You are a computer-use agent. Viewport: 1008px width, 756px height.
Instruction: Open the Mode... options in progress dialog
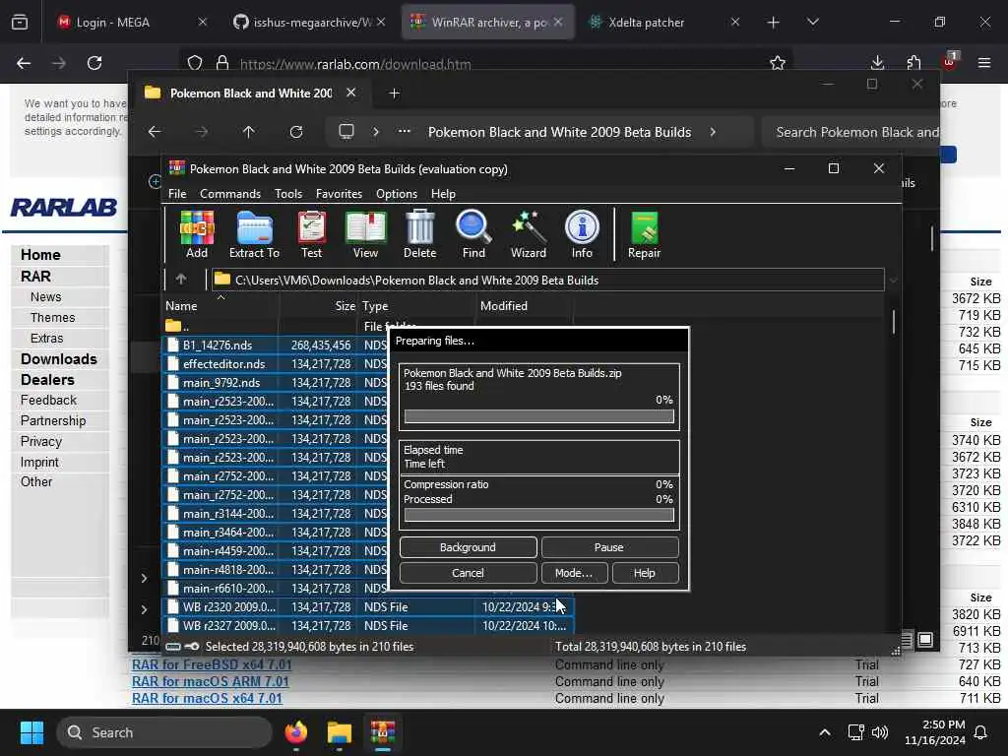tap(574, 573)
